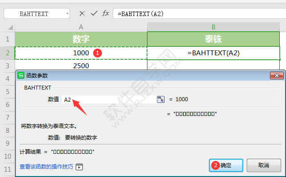This screenshot has width=286, height=177.
Task: Select row 4 header
Action: [x=8, y=79]
